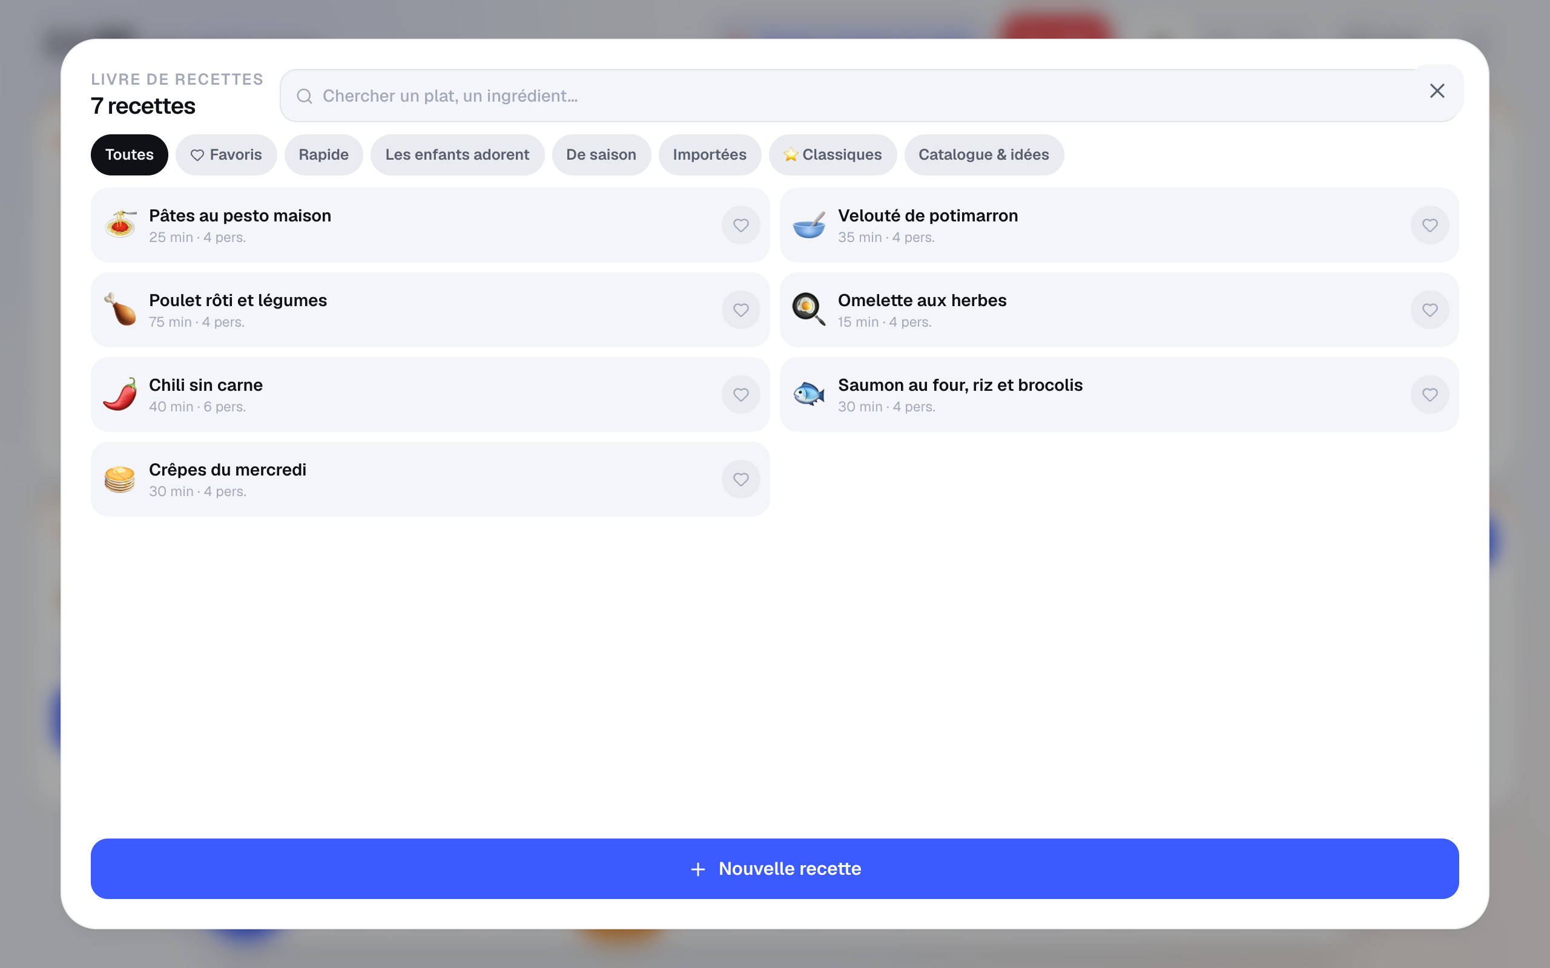Screen dimensions: 1550x968
Task: Mark Chili sin carne as favorite
Action: click(x=740, y=394)
